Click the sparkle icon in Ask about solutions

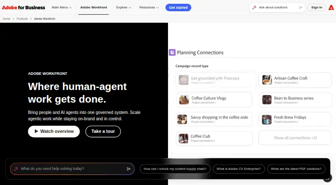click(255, 8)
